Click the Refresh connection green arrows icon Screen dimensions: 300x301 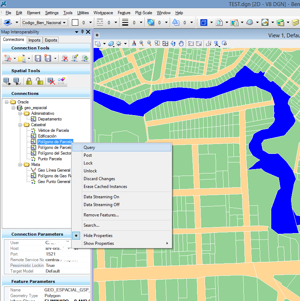click(85, 58)
